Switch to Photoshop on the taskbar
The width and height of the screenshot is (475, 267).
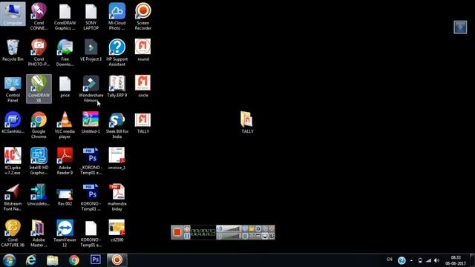point(96,260)
